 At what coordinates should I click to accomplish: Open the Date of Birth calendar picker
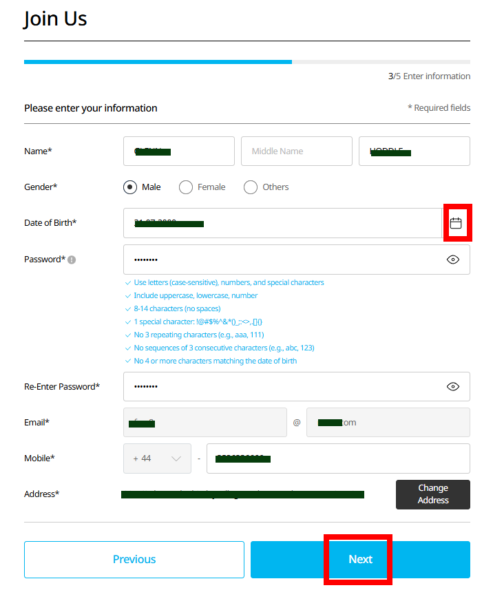pyautogui.click(x=455, y=223)
